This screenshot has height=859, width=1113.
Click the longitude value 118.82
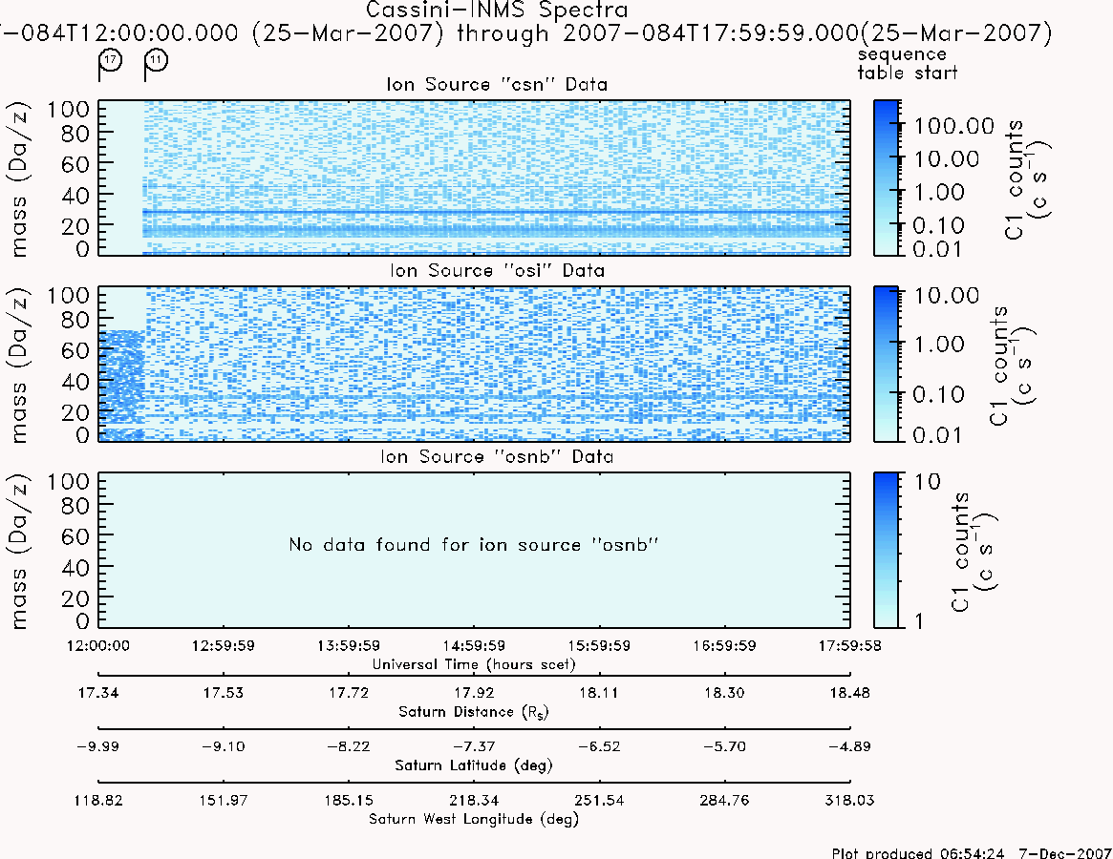(x=98, y=800)
